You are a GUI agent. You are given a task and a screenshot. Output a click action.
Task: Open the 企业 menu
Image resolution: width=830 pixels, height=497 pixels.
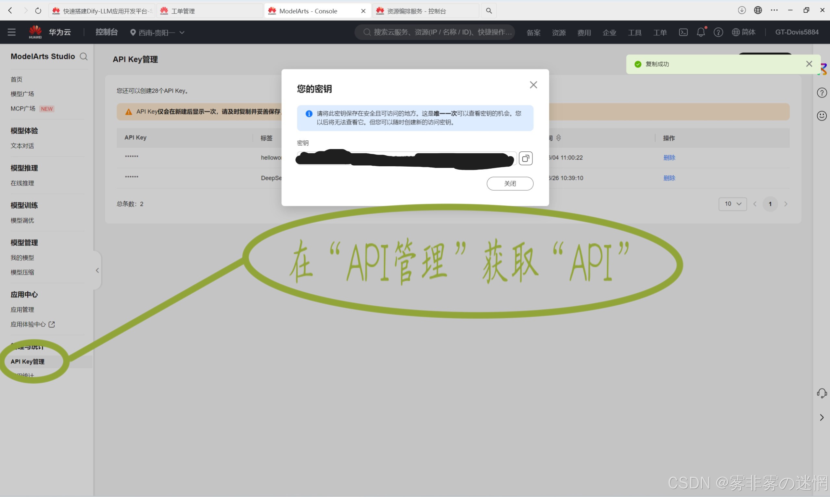tap(609, 32)
